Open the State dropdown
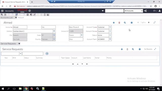The width and height of the screenshot is (162, 91). (x=54, y=35)
